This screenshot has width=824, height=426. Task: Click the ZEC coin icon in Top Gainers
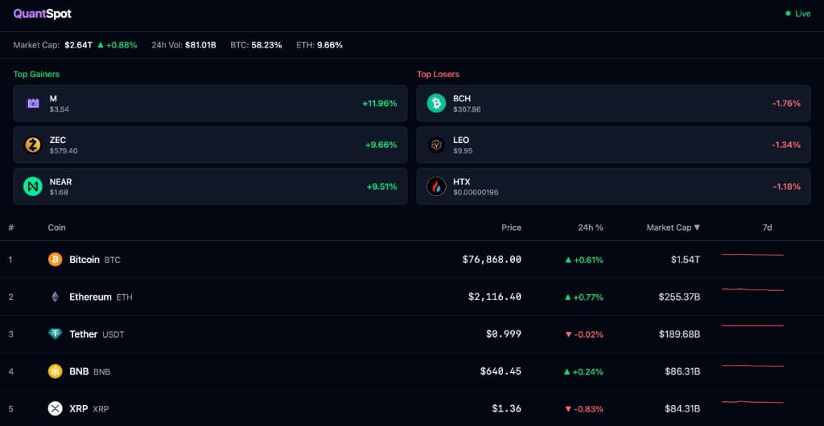pyautogui.click(x=33, y=145)
